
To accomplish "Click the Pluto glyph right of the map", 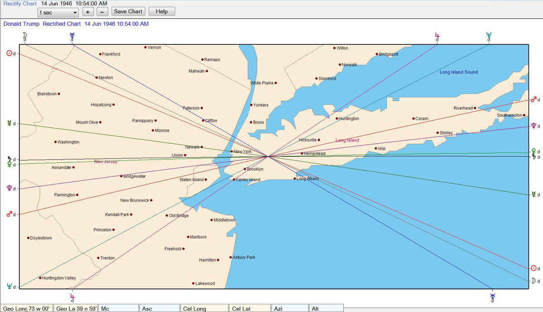I will pos(533,125).
